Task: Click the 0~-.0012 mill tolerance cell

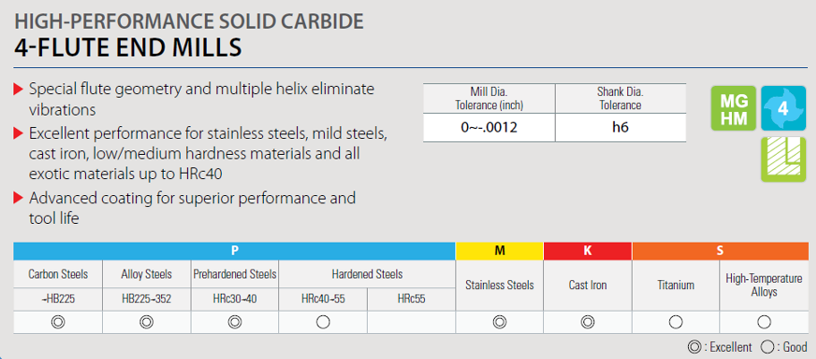Action: (x=489, y=127)
